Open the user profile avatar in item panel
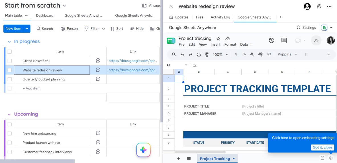The width and height of the screenshot is (337, 163). 307,7
